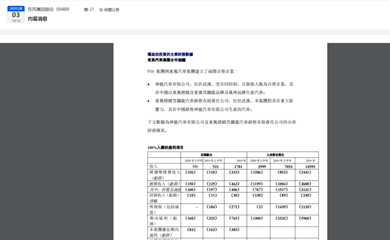Screen dimensions: 390x240
Task: Click the 經調整經營收入 row label
Action: 165,175
